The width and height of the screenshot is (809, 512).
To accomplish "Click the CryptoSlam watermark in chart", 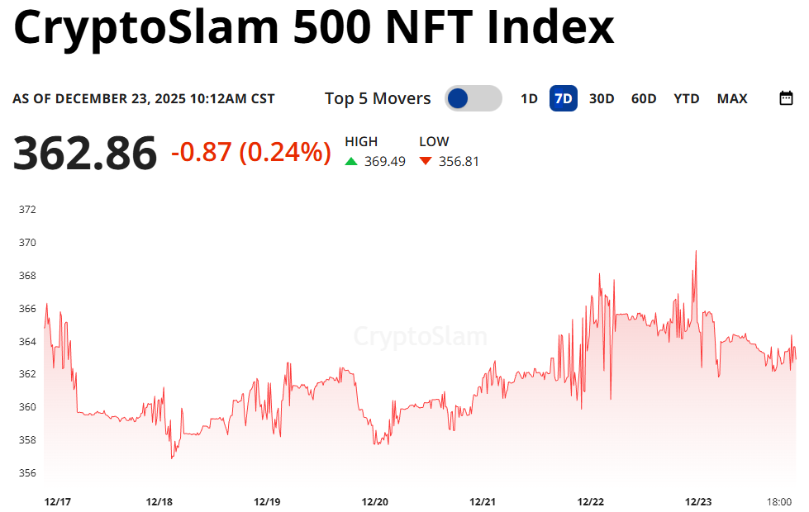I will pos(421,337).
